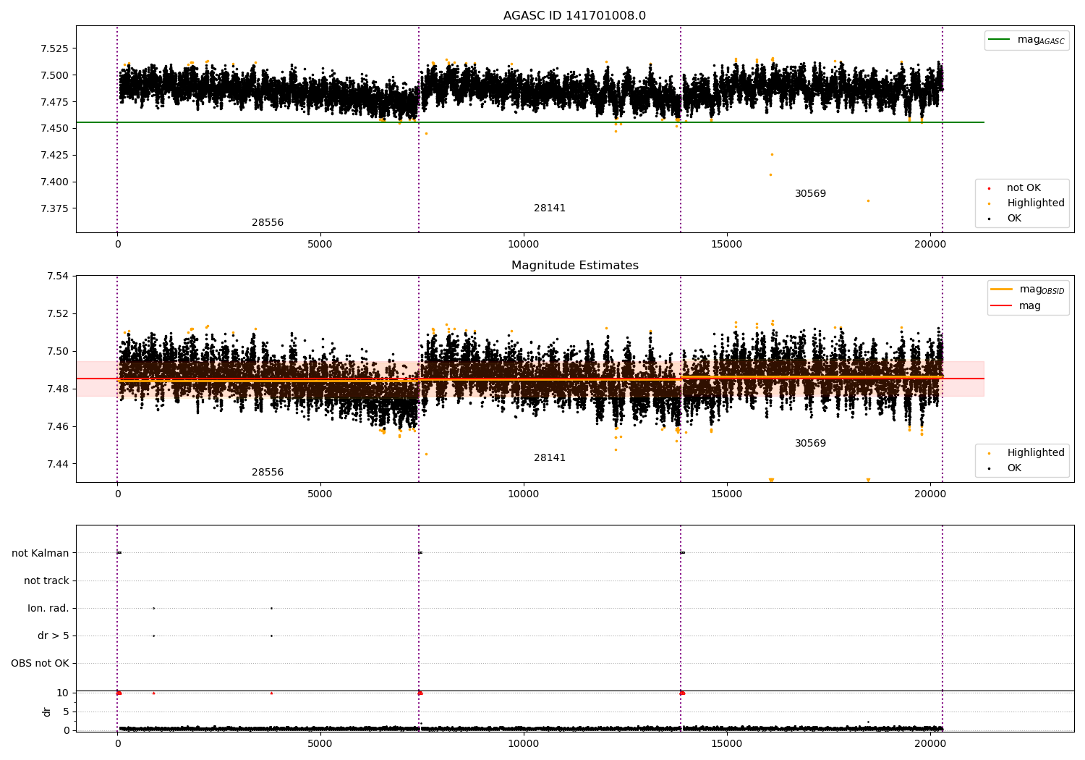Select the 'mag OBSID' legend label in middle plot
Viewport: 1085px width, 760px height.
coord(1042,290)
